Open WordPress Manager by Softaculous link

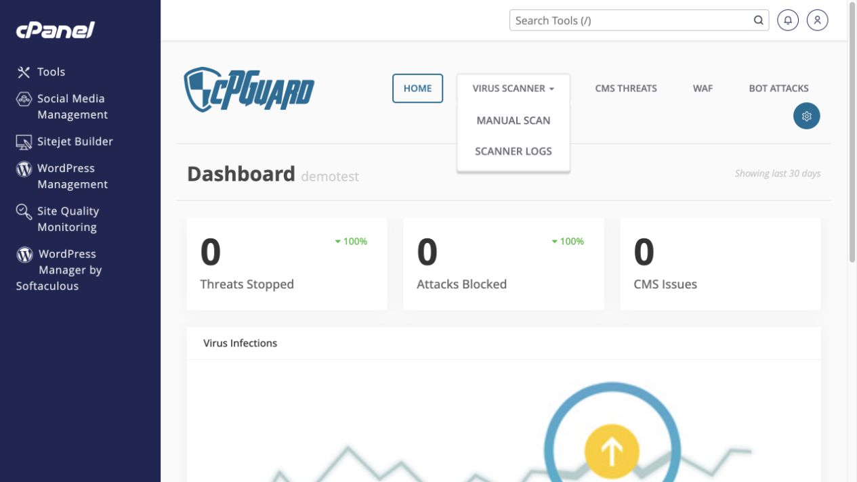point(59,270)
